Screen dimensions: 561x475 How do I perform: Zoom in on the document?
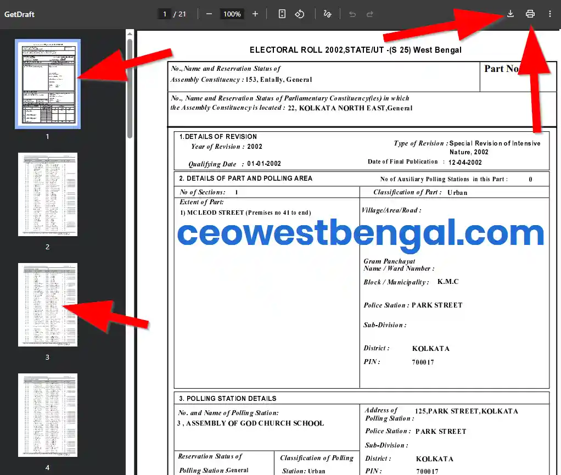[x=255, y=14]
